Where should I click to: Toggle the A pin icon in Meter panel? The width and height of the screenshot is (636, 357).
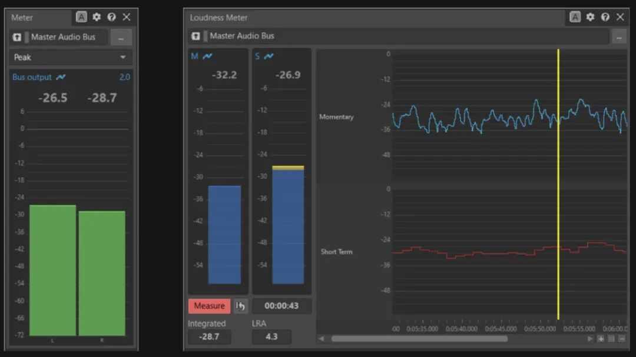click(81, 17)
